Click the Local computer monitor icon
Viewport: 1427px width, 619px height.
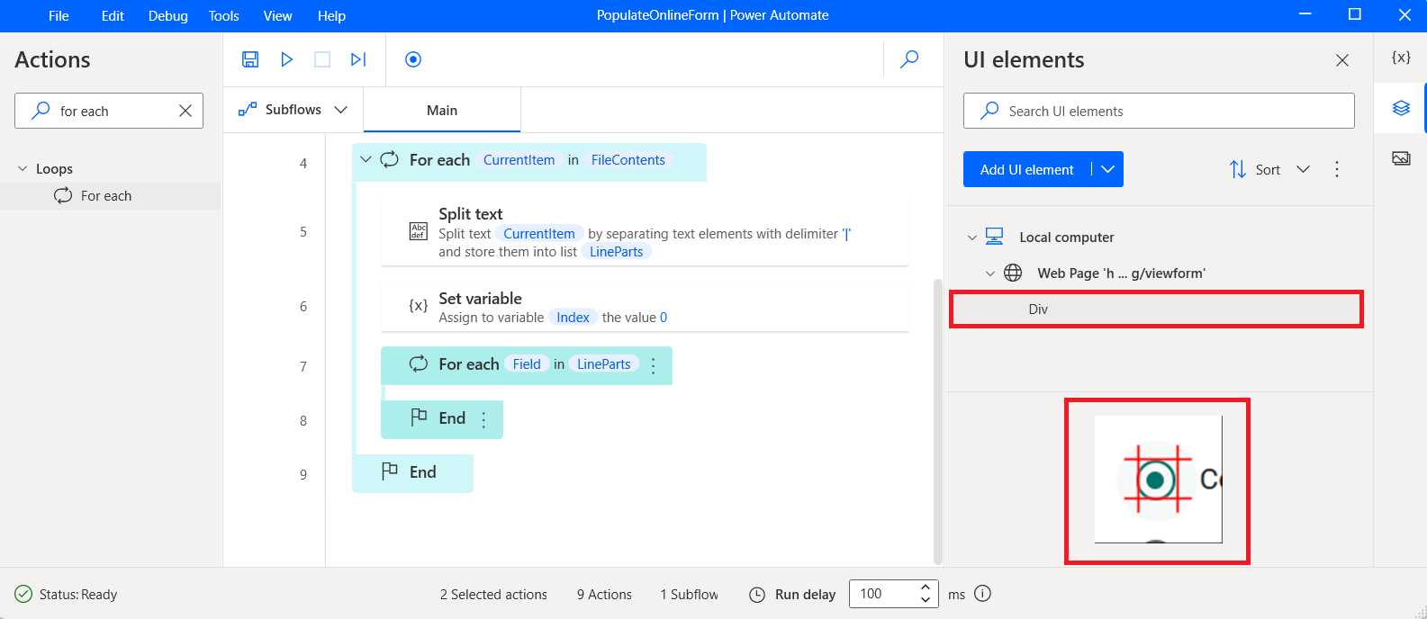(x=994, y=237)
